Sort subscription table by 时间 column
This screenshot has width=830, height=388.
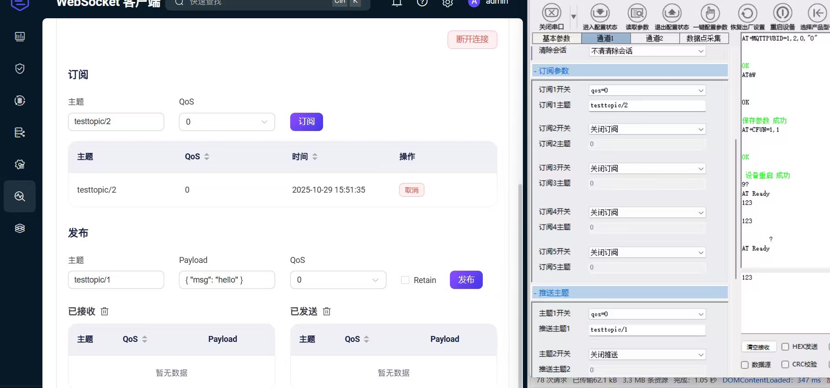coord(315,157)
